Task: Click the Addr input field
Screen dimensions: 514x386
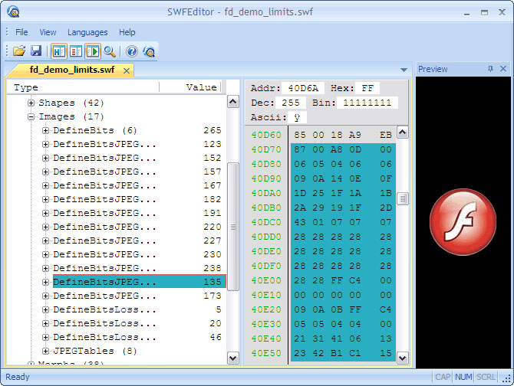Action: [x=302, y=88]
